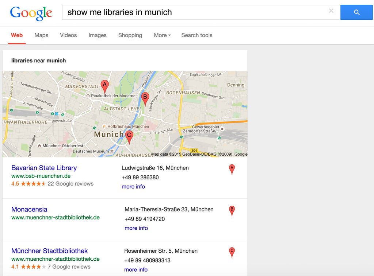Open the Münchner Stadtbibliothek result link
The height and width of the screenshot is (276, 374).
[x=50, y=251]
